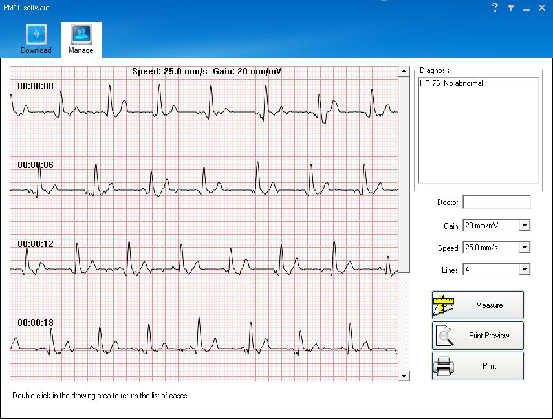This screenshot has height=419, width=553.
Task: Click the ruler icon on Measure
Action: (x=444, y=305)
